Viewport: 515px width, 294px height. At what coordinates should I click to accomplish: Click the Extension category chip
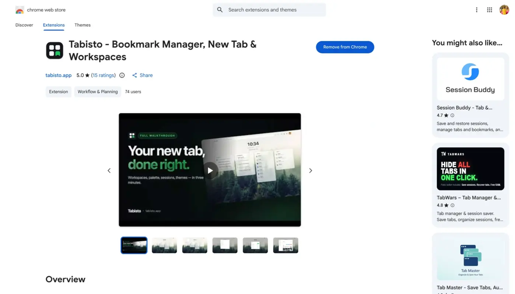(59, 92)
